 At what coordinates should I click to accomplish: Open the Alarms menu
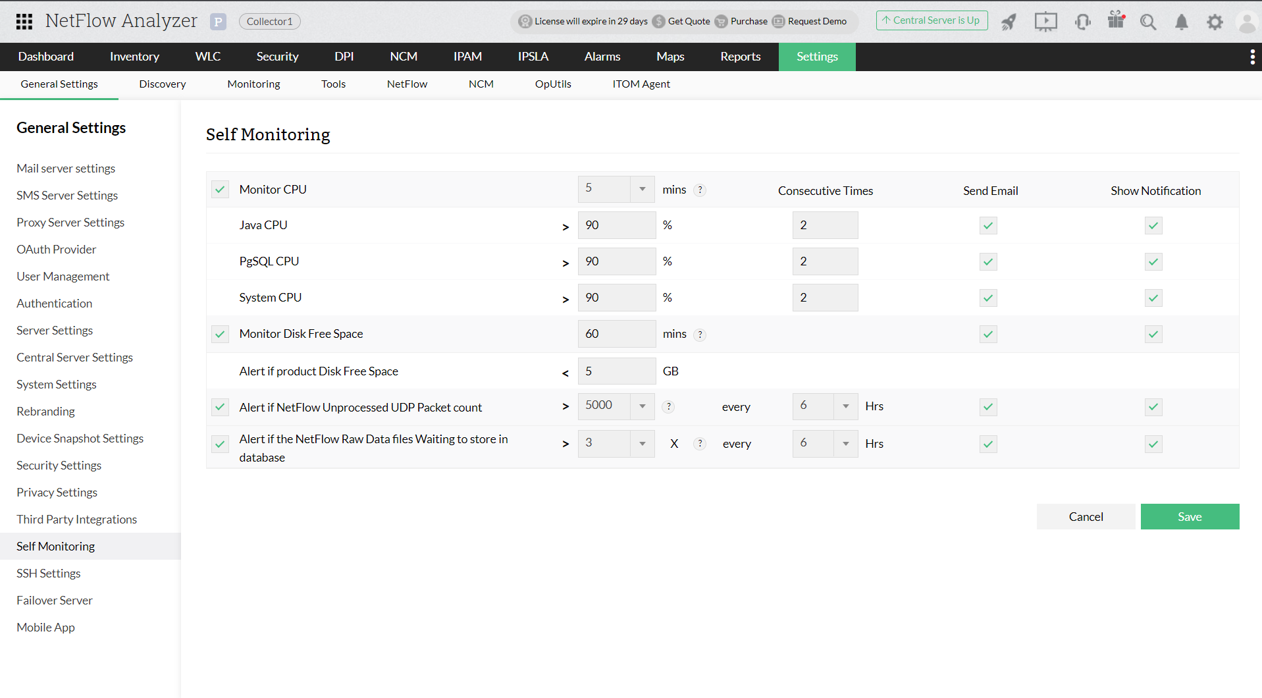pos(602,57)
